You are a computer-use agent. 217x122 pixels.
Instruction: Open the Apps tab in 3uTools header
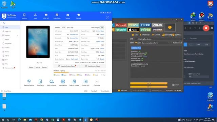(35, 16)
